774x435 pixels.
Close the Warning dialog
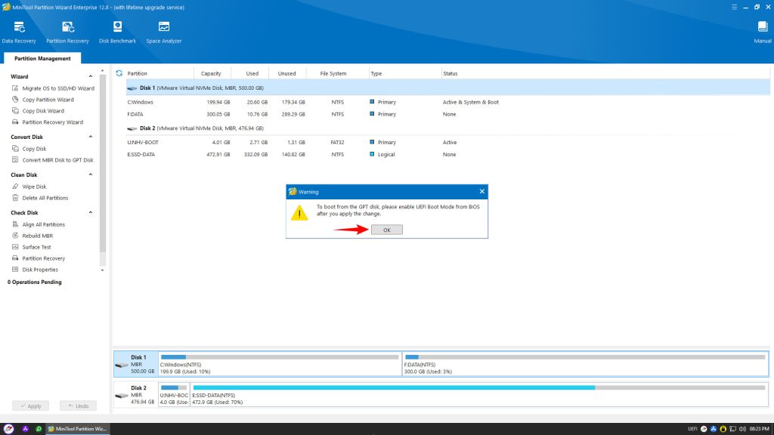(481, 191)
